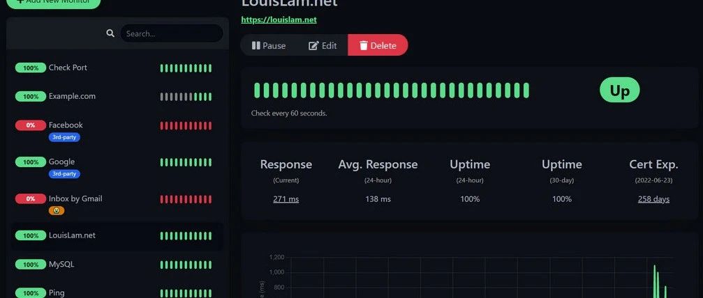Viewport: 703px width, 298px height.
Task: Click the 0% badge beside Facebook
Action: 31,125
